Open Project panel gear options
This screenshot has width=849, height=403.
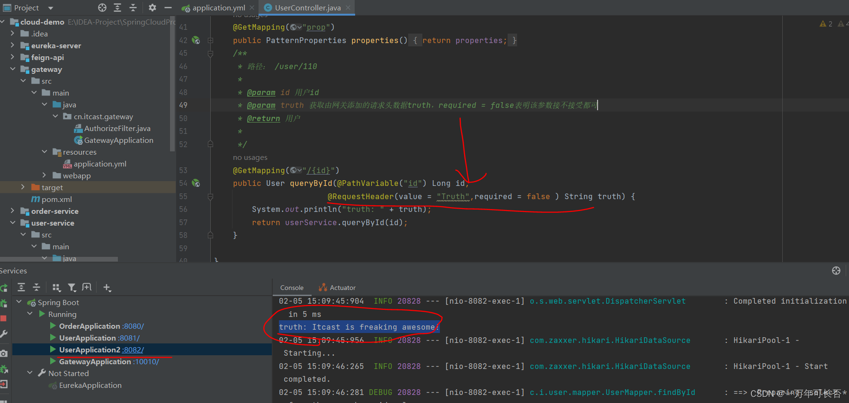tap(152, 8)
